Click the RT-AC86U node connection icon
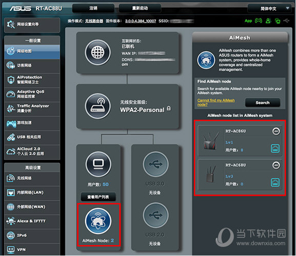 coord(275,148)
